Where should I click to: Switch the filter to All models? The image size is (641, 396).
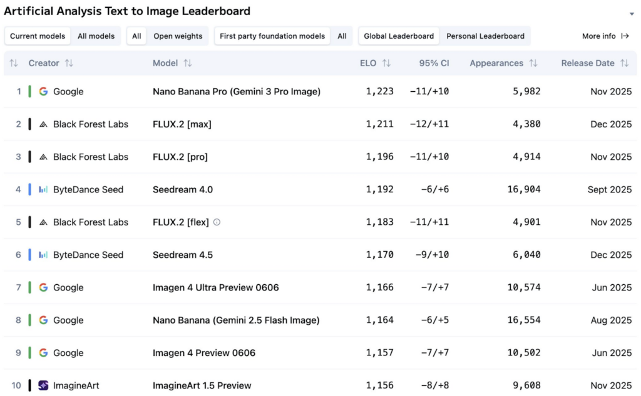96,36
